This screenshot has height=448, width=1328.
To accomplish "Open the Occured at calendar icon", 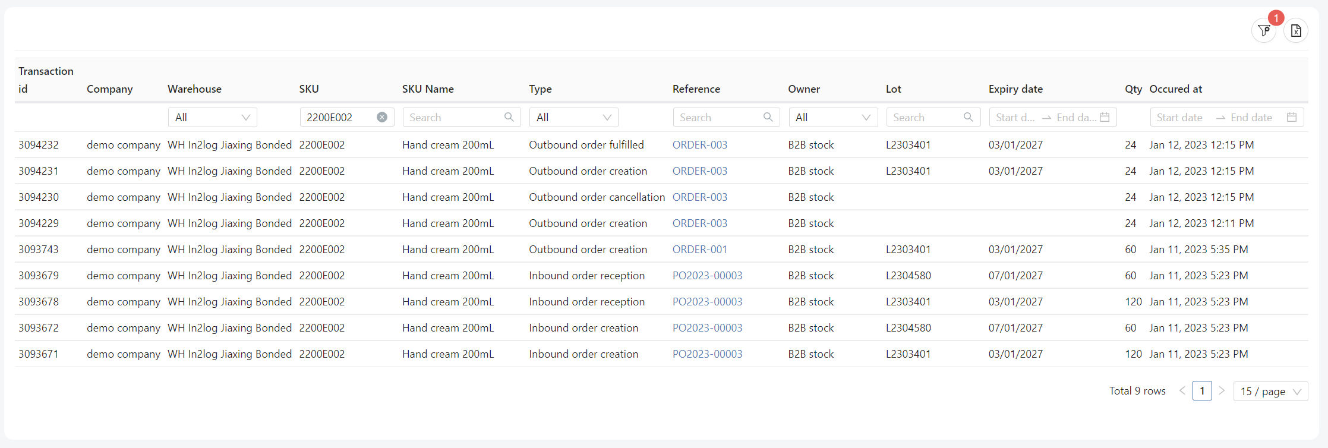I will click(x=1291, y=118).
